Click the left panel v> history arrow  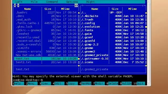pos(76,5)
